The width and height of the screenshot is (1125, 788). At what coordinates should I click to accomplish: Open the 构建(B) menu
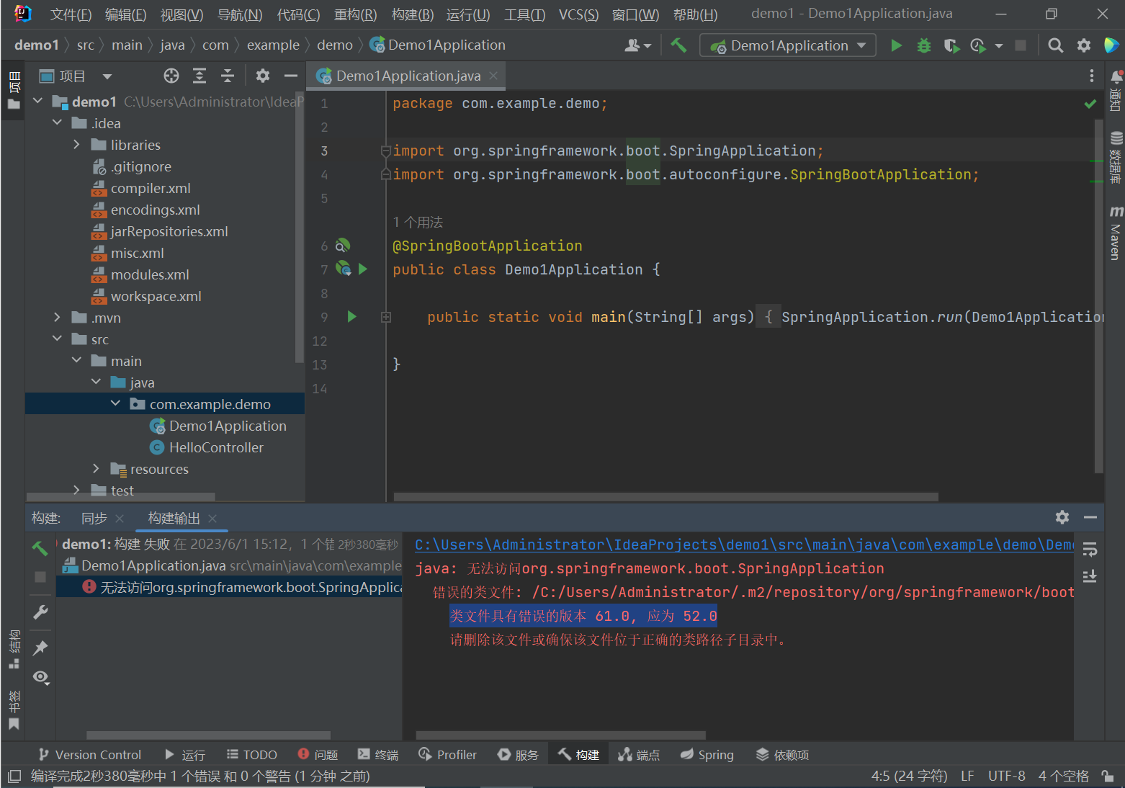click(x=412, y=14)
